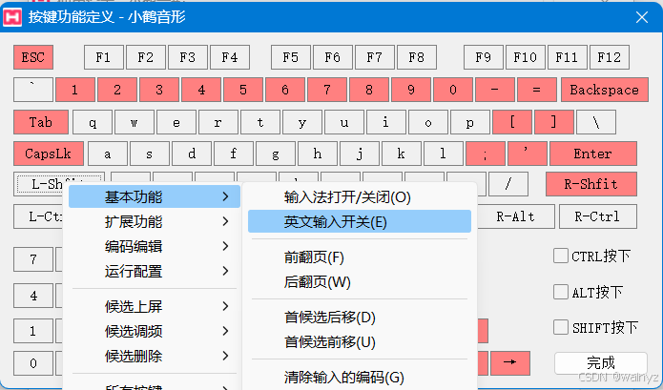Select the F3 key button

point(188,57)
